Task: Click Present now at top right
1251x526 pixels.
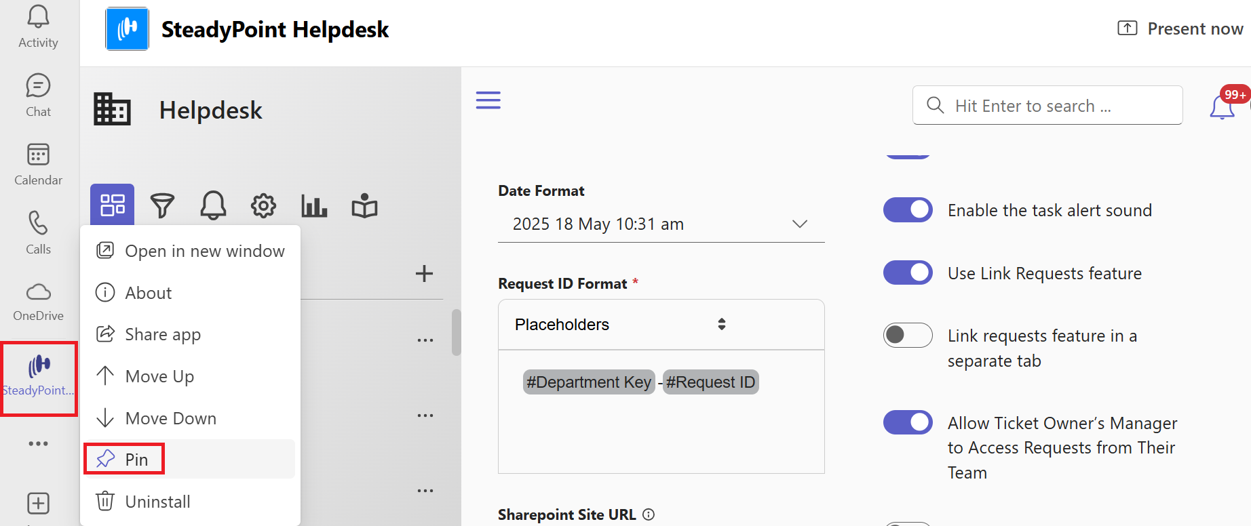Action: point(1180,28)
